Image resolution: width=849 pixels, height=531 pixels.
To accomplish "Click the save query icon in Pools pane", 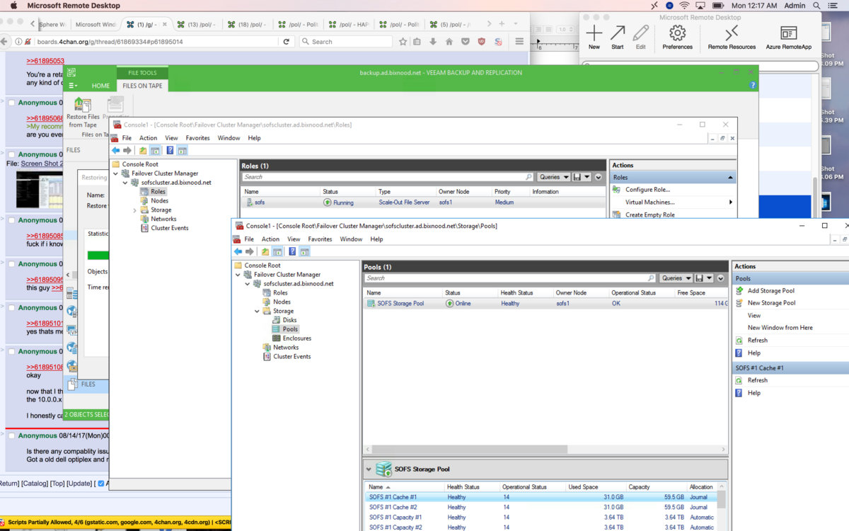I will point(700,278).
